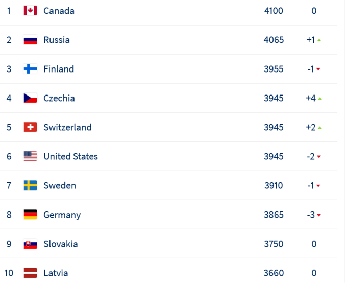
Task: Click Sweden's 3910 points value
Action: click(x=274, y=185)
